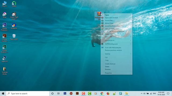172x96 pixels.
Task: Choose Share in the context menu
Action: click(x=117, y=34)
